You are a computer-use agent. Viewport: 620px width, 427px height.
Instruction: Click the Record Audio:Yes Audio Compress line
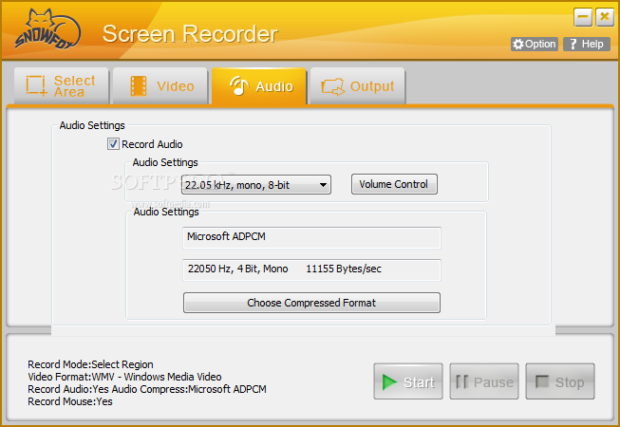point(147,389)
